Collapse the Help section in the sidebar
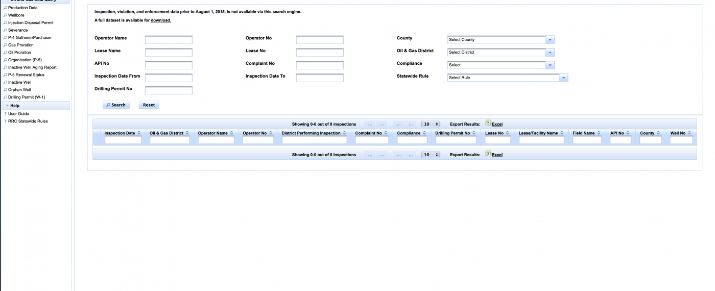Viewport: 715px width, 291px height. [x=8, y=106]
